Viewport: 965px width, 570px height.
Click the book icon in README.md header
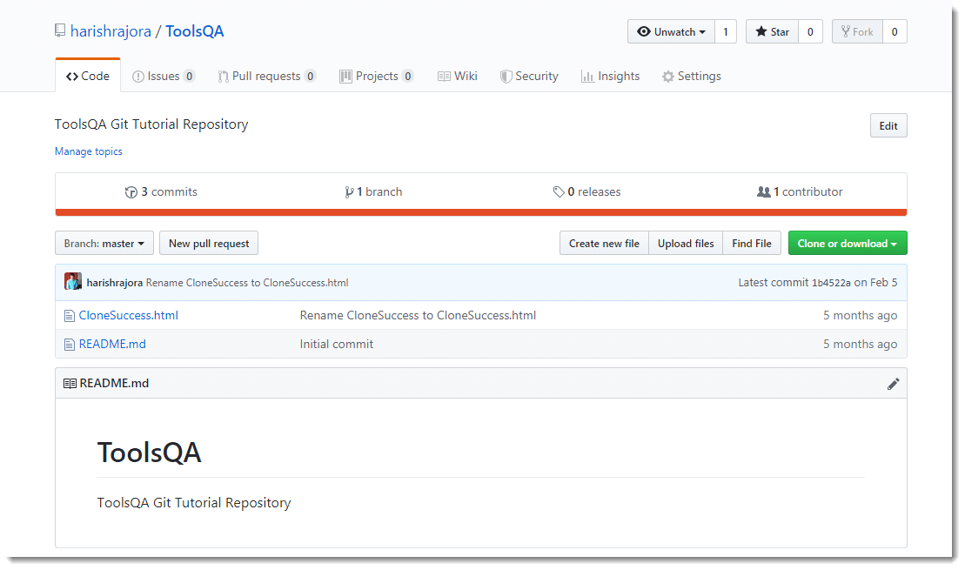pyautogui.click(x=70, y=384)
